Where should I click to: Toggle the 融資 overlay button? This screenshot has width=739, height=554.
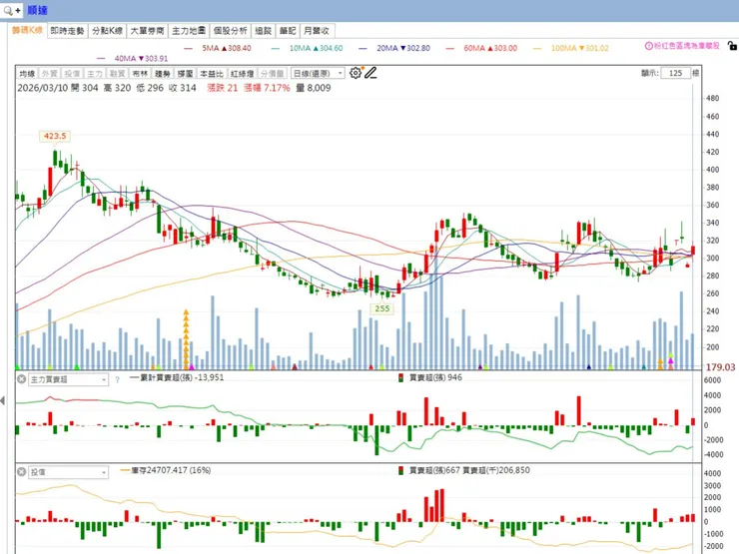coord(118,74)
